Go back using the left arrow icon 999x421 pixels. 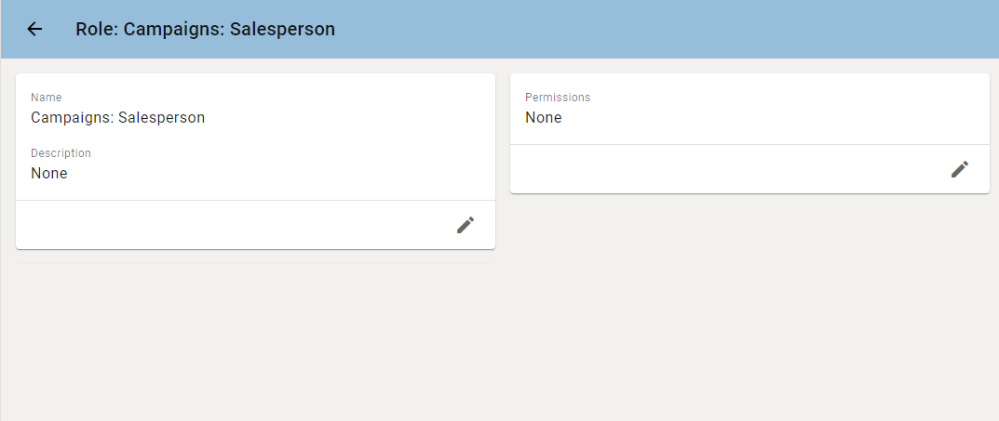pyautogui.click(x=34, y=29)
